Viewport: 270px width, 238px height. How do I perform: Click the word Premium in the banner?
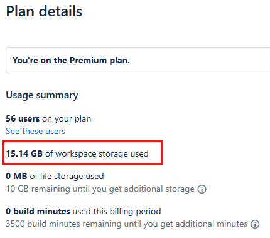coord(88,60)
